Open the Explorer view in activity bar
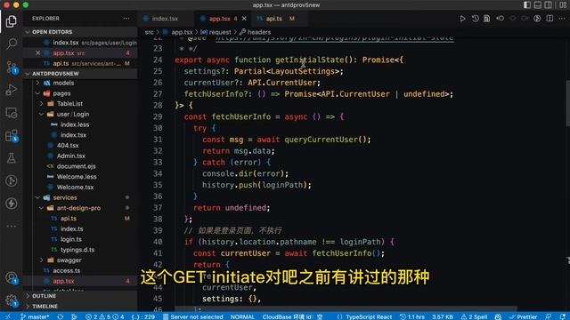 12,21
